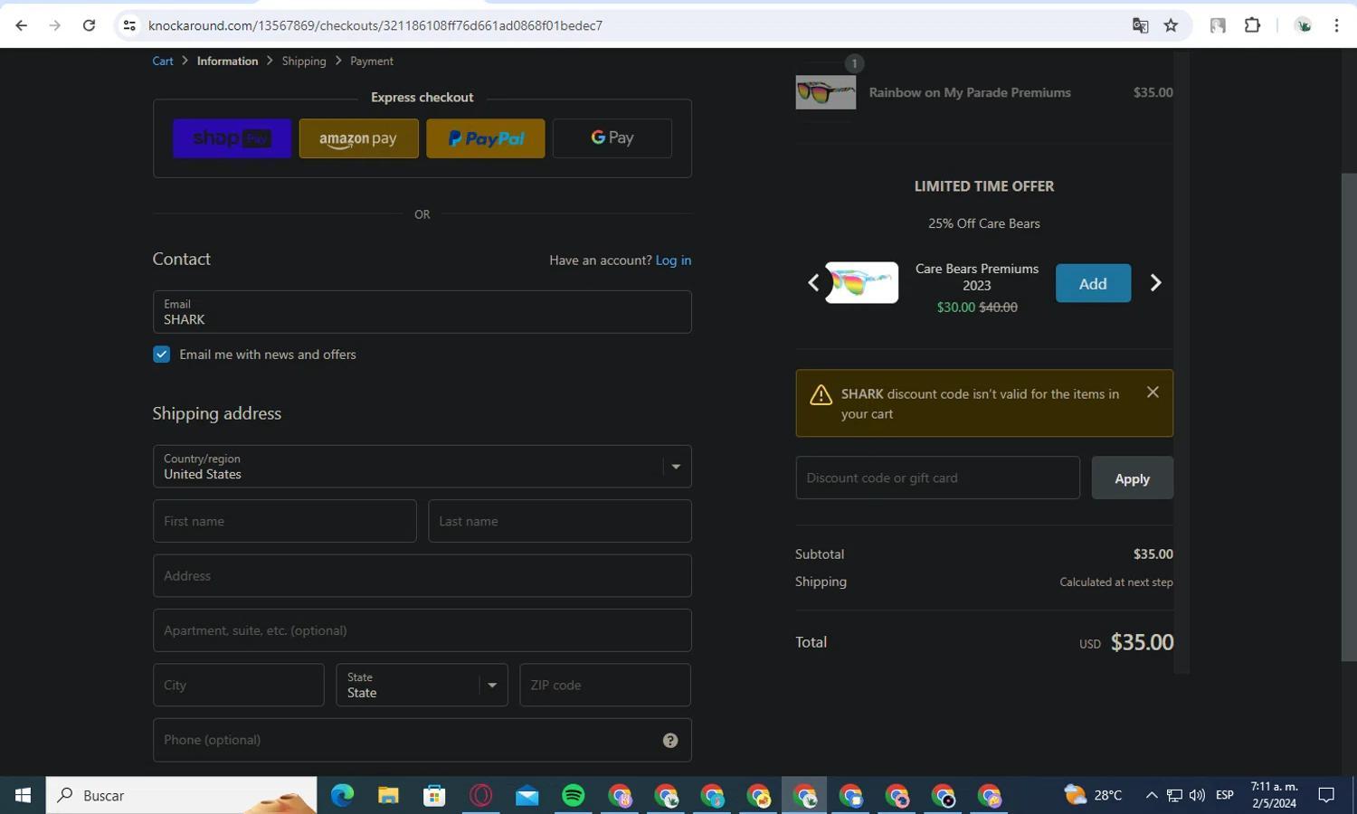This screenshot has width=1357, height=814.
Task: Go to Cart breadcrumb
Action: [x=163, y=61]
